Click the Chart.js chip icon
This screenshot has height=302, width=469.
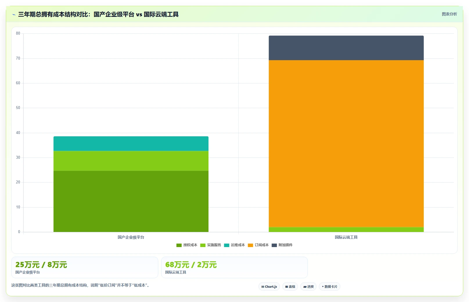pos(263,287)
